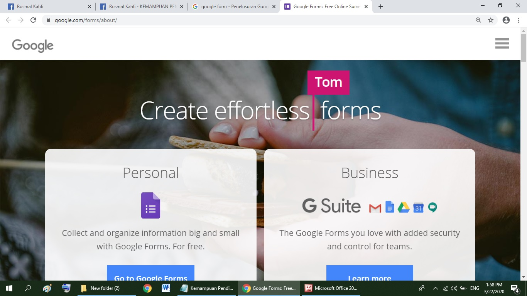Open the Chrome profile avatar icon
Image resolution: width=527 pixels, height=296 pixels.
[x=506, y=20]
